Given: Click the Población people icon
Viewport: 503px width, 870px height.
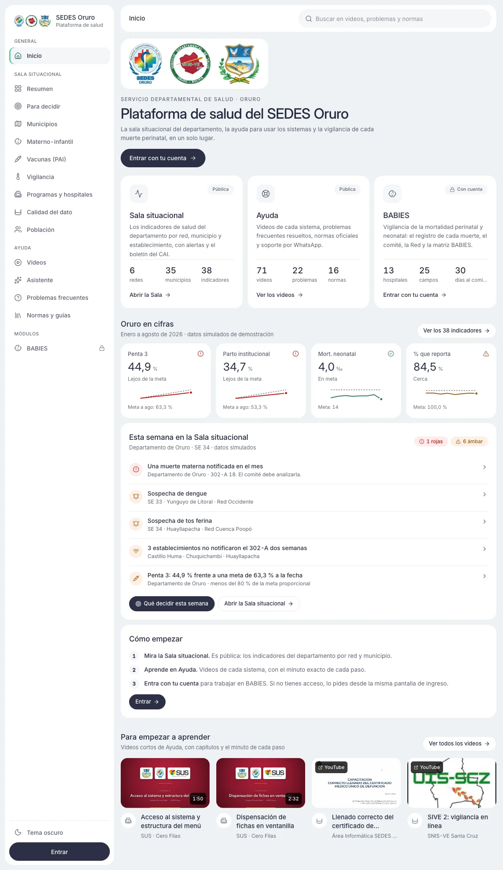Looking at the screenshot, I should coord(18,229).
